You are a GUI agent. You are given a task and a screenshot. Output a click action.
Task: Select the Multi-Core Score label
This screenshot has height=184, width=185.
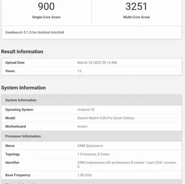click(x=136, y=17)
